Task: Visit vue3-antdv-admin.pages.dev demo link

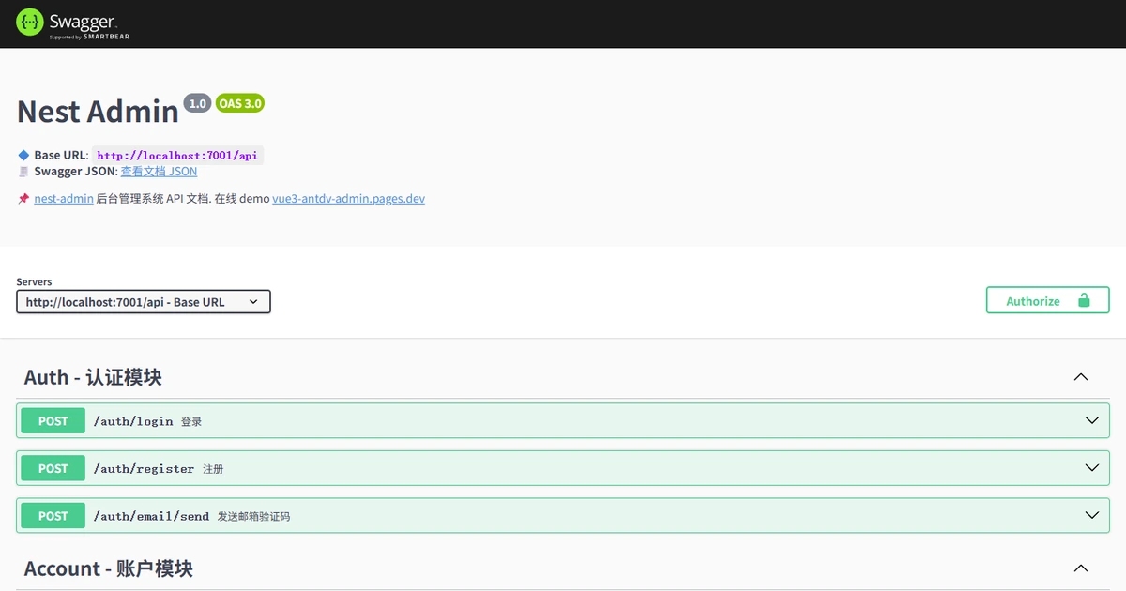Action: 348,199
